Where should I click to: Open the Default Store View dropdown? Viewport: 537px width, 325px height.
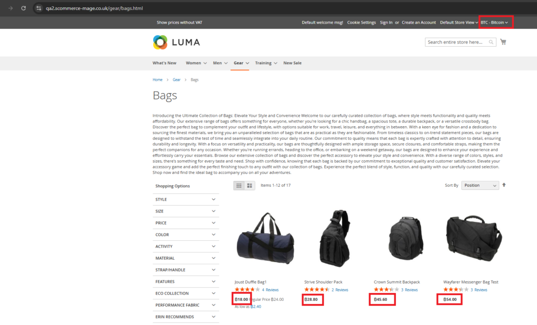tap(458, 22)
